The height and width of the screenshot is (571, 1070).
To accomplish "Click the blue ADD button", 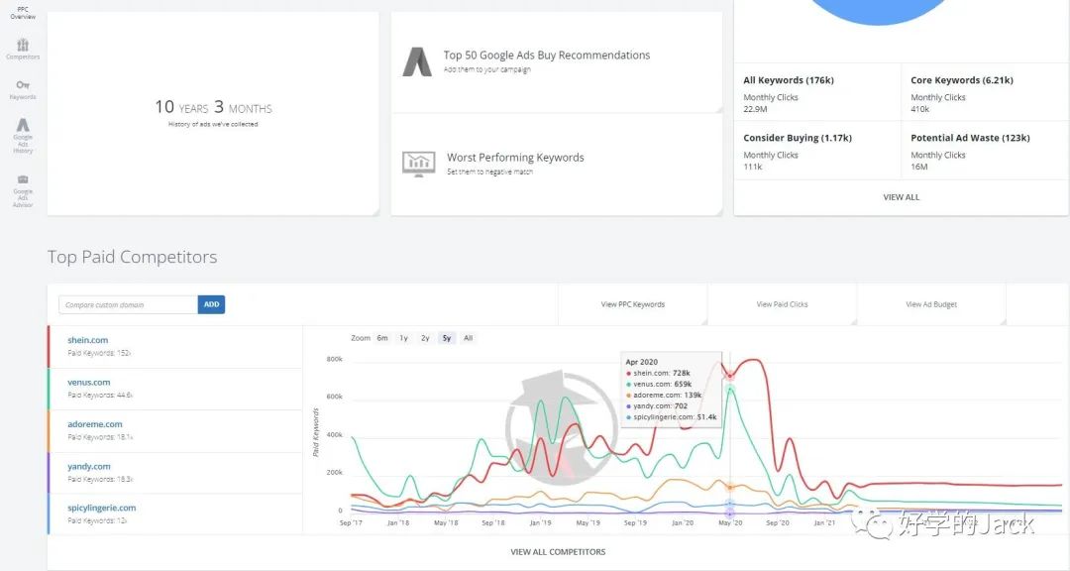I will (x=211, y=304).
